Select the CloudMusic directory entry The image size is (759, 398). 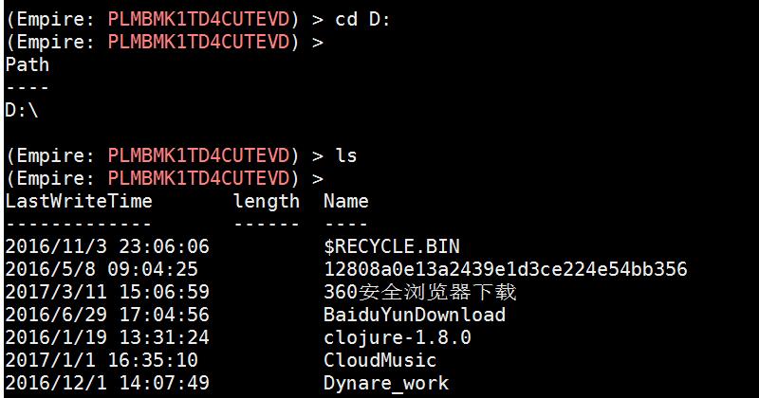tap(379, 360)
